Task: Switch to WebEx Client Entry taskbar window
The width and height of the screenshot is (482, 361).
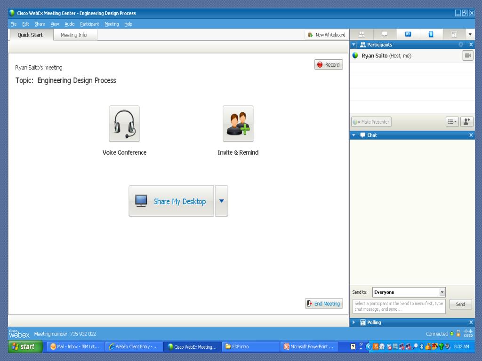Action: [134, 346]
